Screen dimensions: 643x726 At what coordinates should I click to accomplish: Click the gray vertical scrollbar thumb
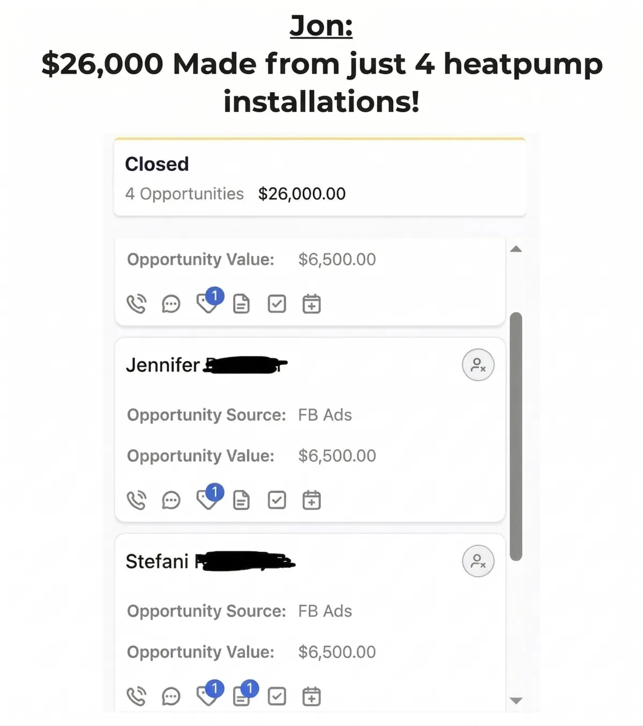(x=516, y=436)
